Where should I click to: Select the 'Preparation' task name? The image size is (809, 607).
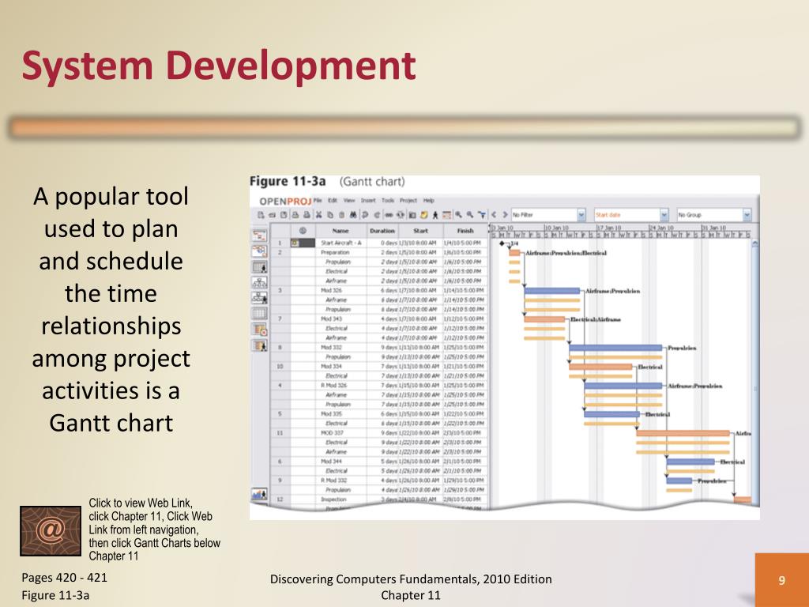click(335, 252)
